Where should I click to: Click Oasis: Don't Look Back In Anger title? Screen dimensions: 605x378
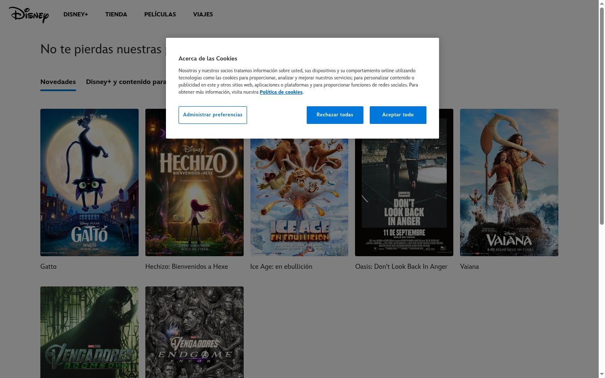click(x=401, y=267)
